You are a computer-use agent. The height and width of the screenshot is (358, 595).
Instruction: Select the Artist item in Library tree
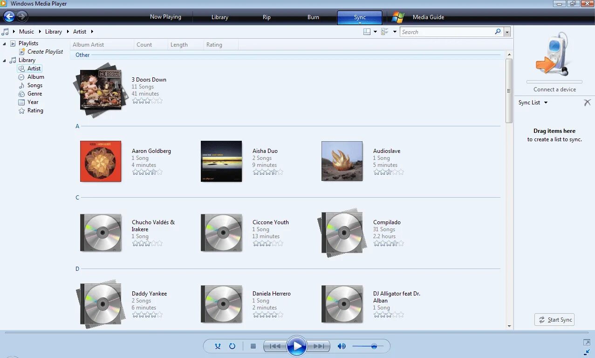(x=29, y=69)
